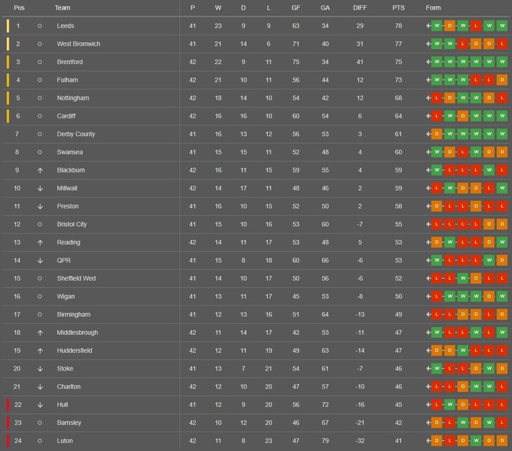Click the orange D badge in Derby County's form

(x=436, y=134)
